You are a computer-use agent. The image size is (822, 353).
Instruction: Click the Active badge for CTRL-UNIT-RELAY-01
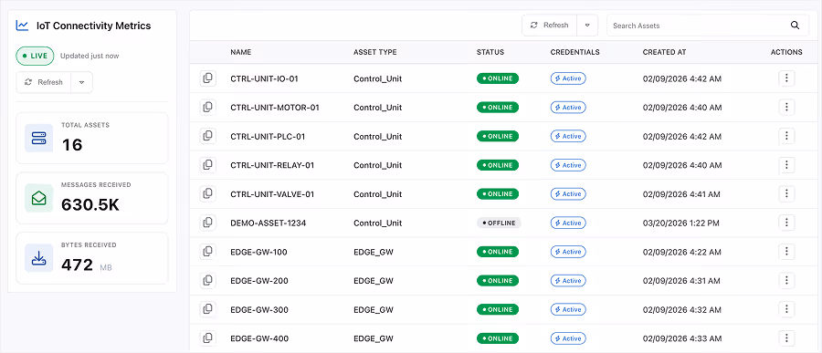[568, 165]
